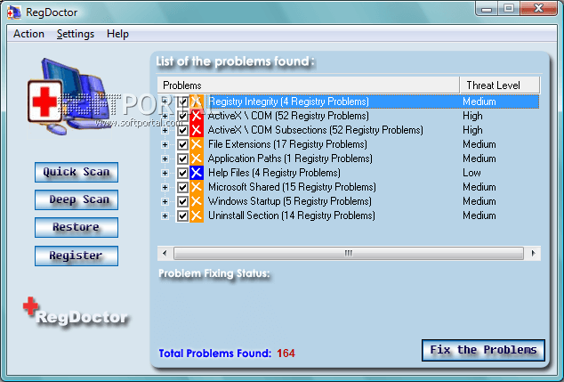Screen dimensions: 564x382
Task: Expand the ActiveX \ COM Subsections node
Action: tap(165, 130)
